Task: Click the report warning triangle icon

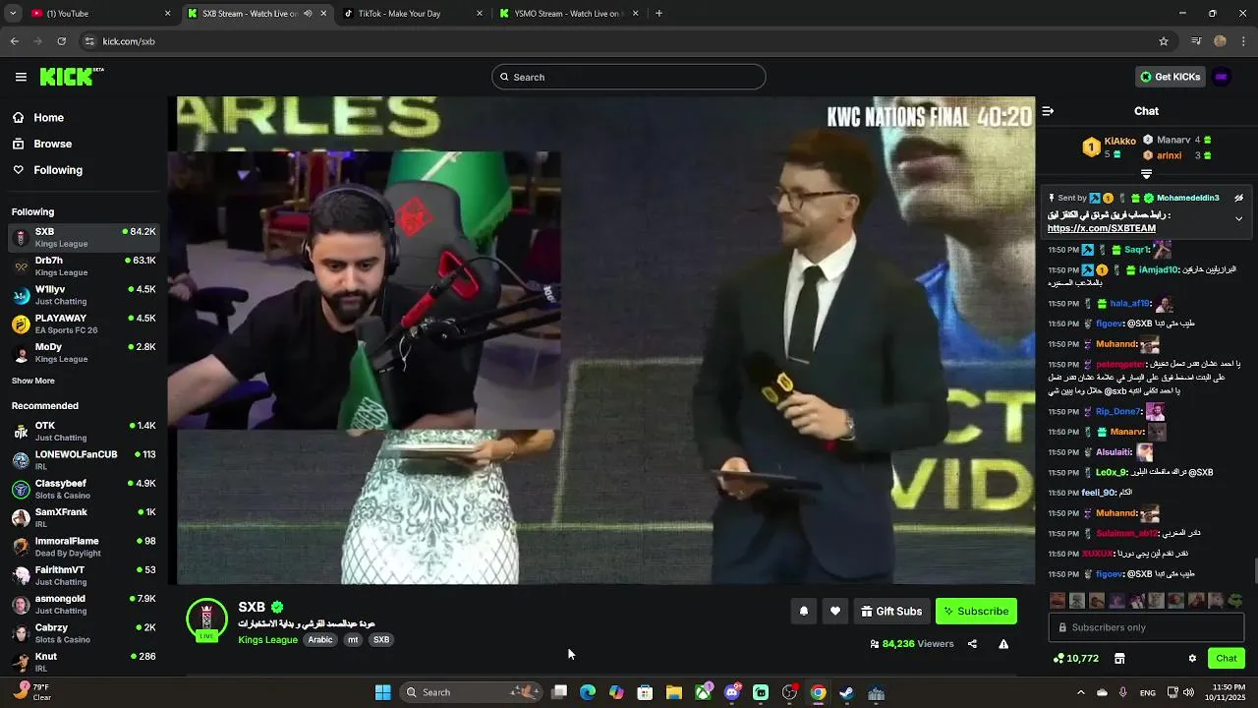Action: pyautogui.click(x=1003, y=644)
